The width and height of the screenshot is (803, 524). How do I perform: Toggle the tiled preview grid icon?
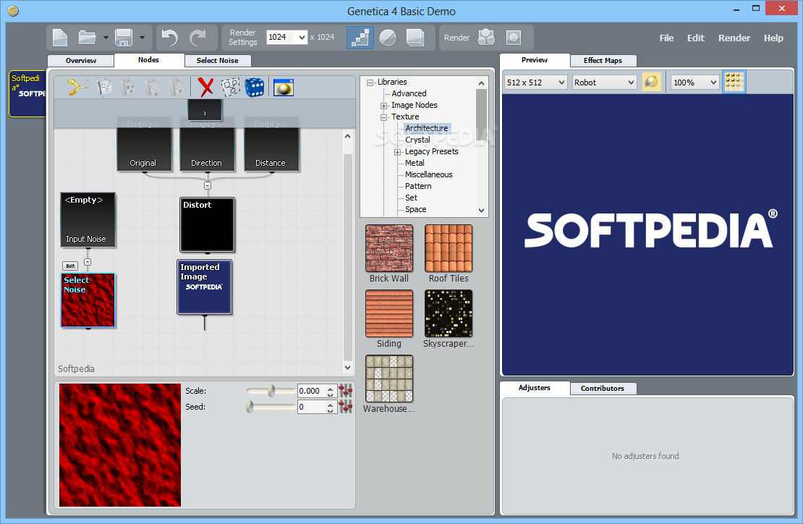pos(734,82)
